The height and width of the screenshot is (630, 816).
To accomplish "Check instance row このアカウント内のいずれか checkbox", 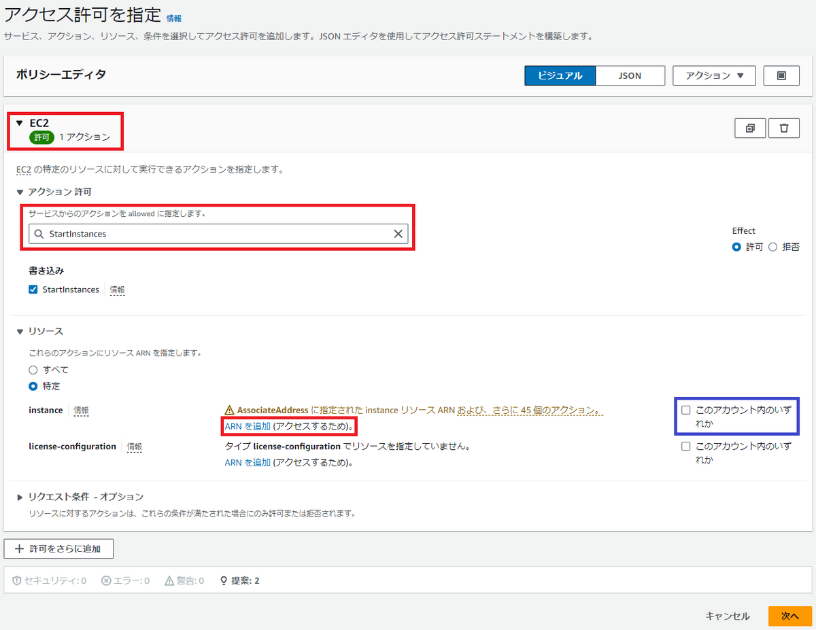I will pyautogui.click(x=685, y=410).
